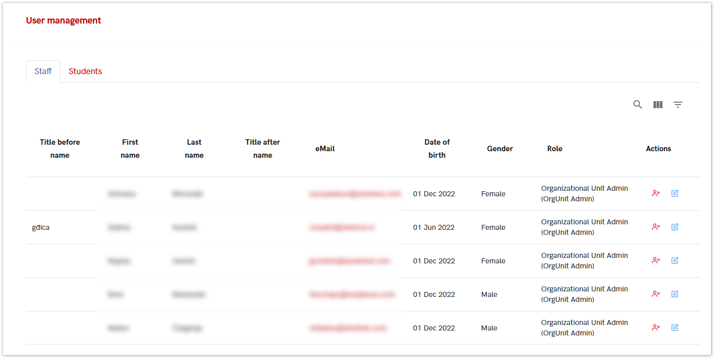
Task: Click the Gender column header
Action: [x=499, y=149]
